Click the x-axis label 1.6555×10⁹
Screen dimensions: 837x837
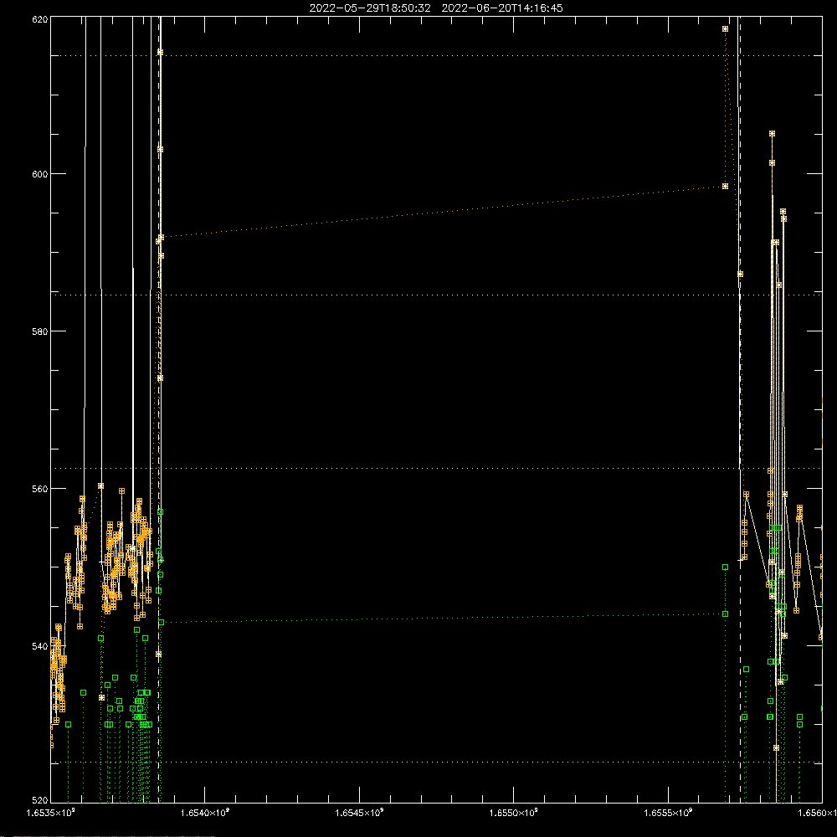(x=668, y=813)
